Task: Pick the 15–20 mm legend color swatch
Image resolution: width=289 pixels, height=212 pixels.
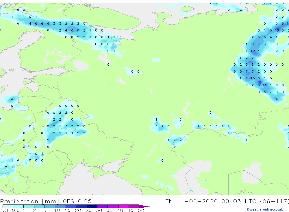Action: pyautogui.click(x=71, y=206)
